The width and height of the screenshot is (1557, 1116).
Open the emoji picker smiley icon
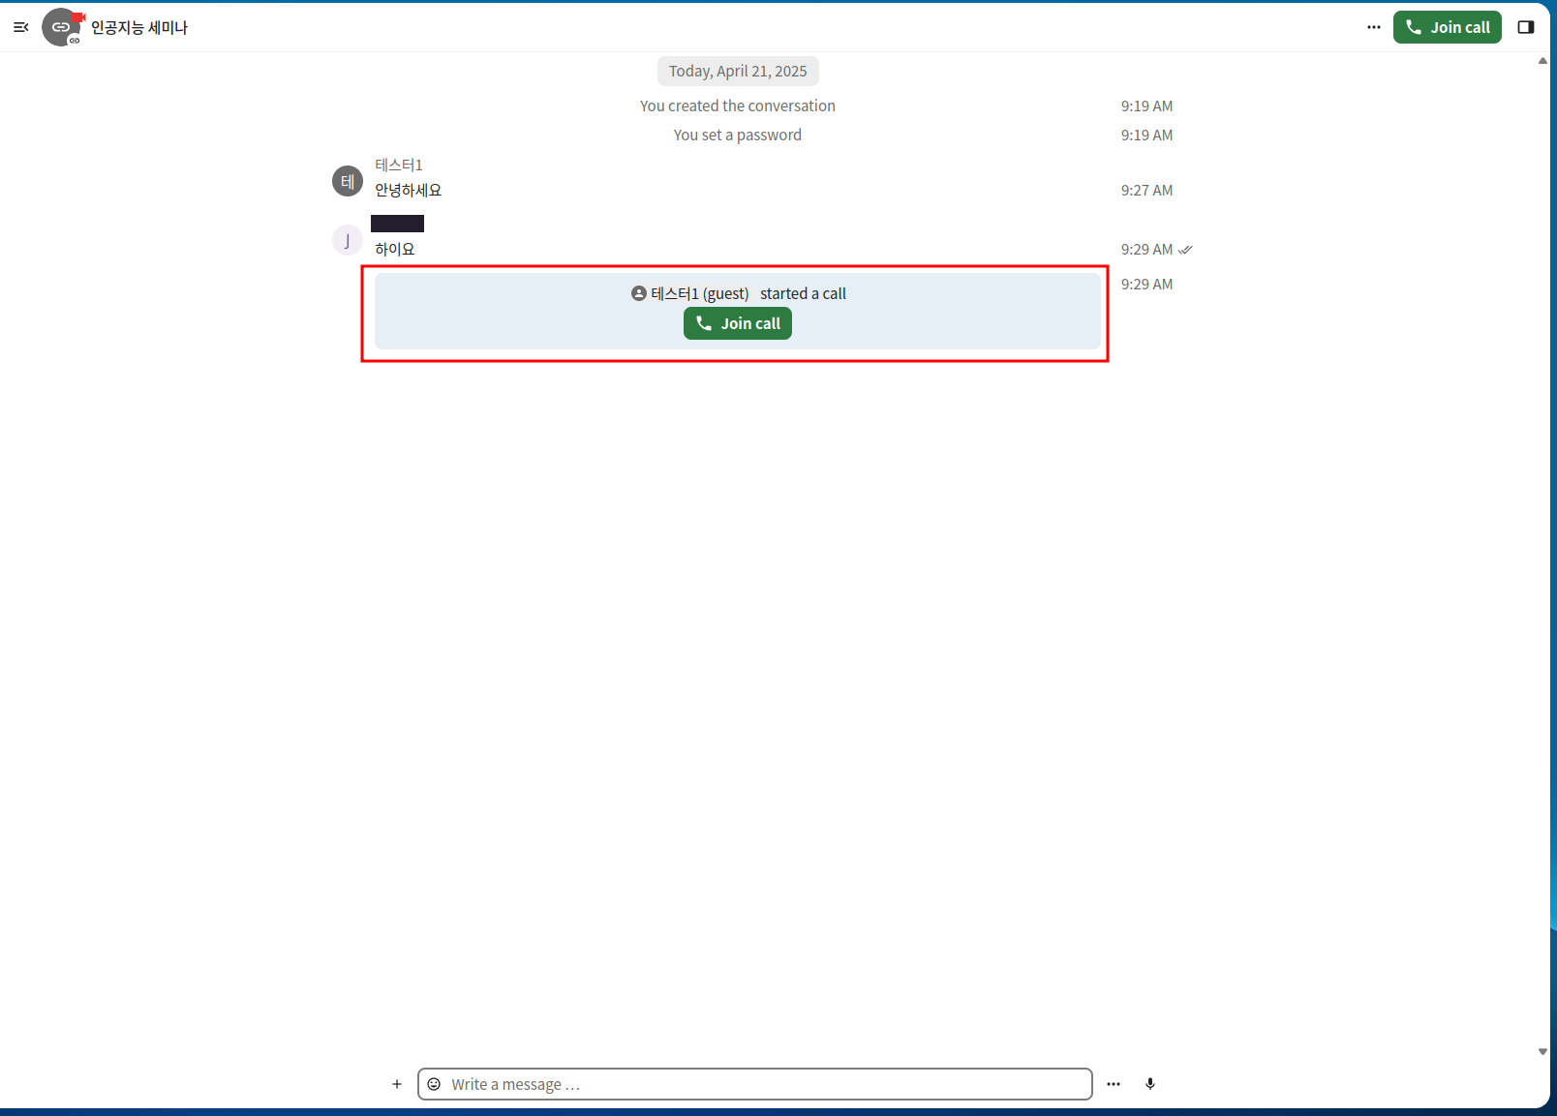coord(434,1084)
